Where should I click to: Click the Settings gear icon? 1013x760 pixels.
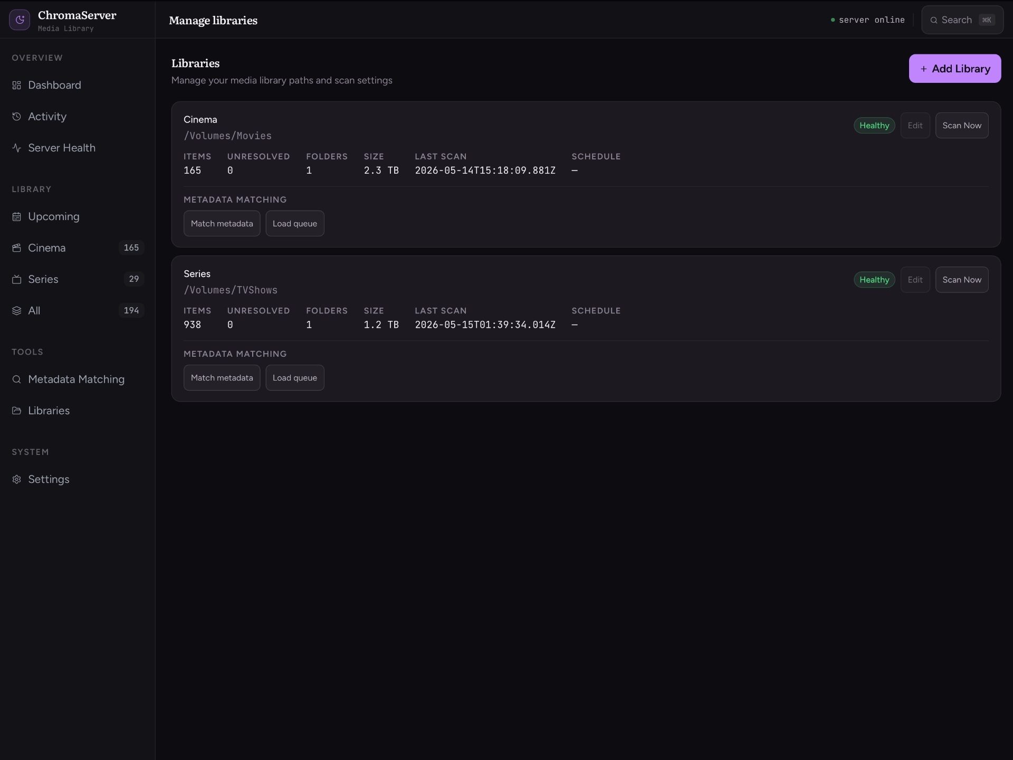(16, 479)
